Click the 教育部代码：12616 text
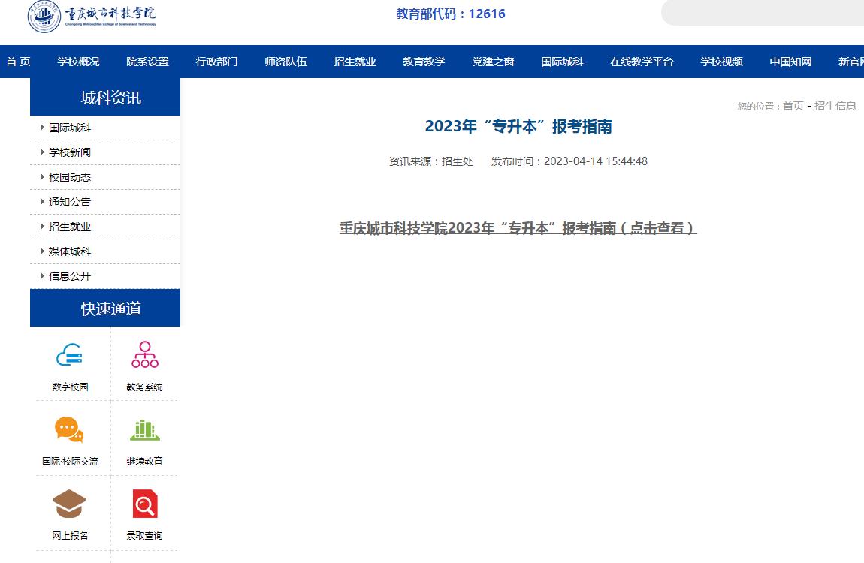The height and width of the screenshot is (563, 864). coord(451,14)
